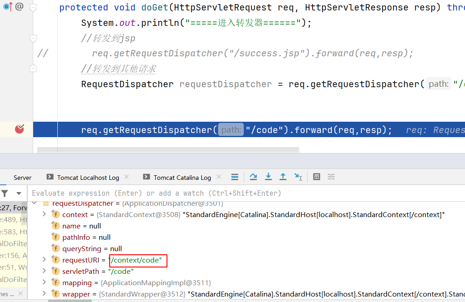Expand the context variable node
Screen dimensions: 465x302
pos(44,214)
